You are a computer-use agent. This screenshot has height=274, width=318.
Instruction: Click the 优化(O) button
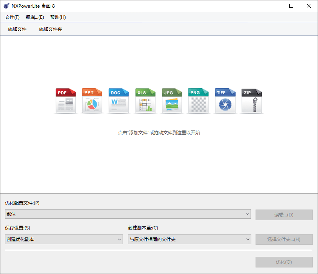point(284,262)
